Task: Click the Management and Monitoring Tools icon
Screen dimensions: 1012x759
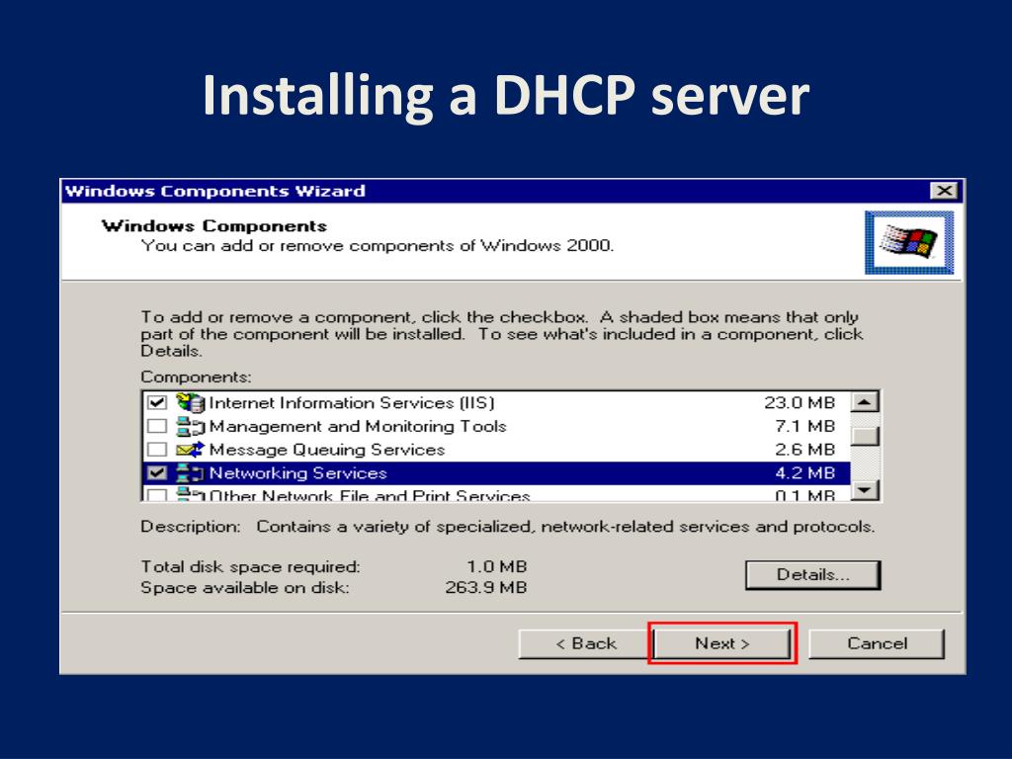Action: point(191,427)
